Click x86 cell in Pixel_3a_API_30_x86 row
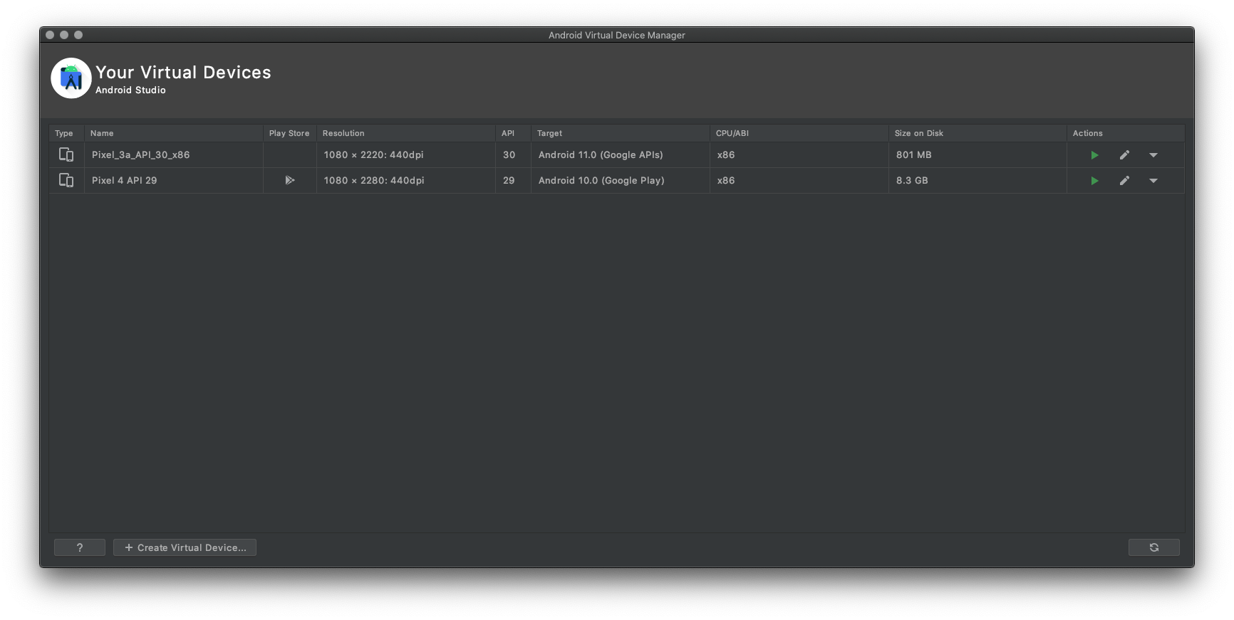This screenshot has height=620, width=1234. pyautogui.click(x=799, y=155)
